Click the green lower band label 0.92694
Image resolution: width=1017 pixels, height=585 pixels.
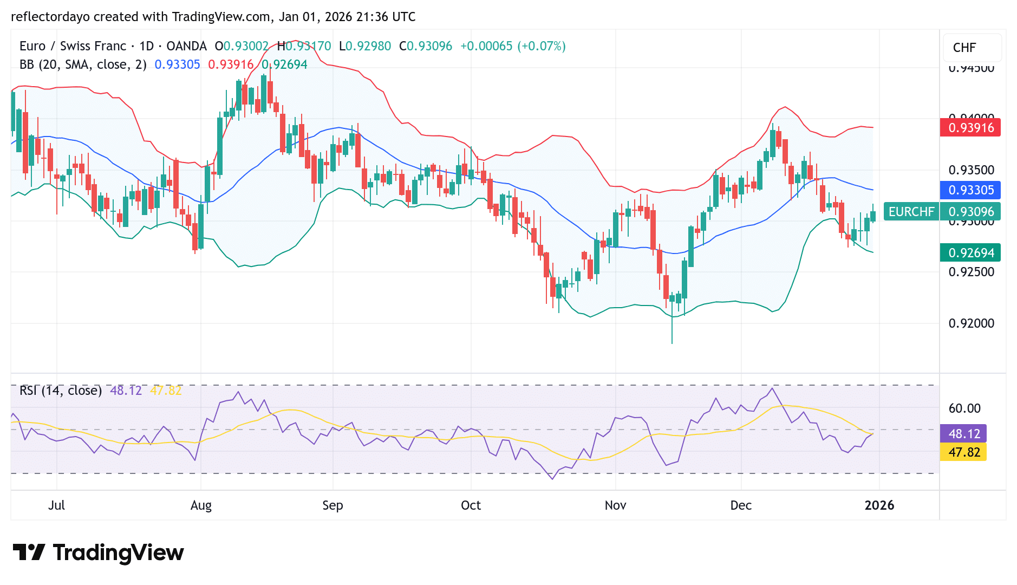click(970, 252)
